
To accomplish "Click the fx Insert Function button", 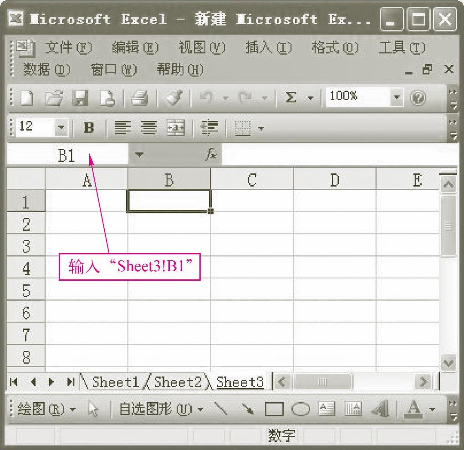I will click(211, 154).
